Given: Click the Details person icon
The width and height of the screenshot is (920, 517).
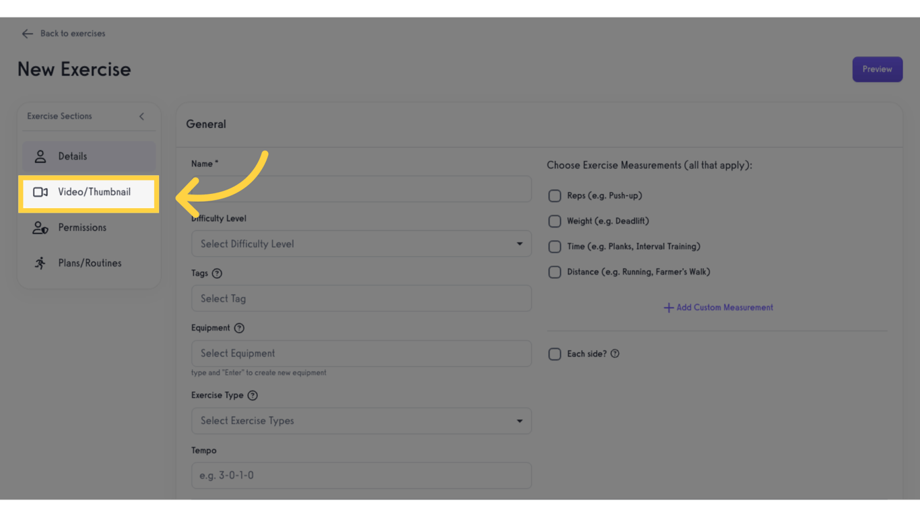Looking at the screenshot, I should pos(40,156).
